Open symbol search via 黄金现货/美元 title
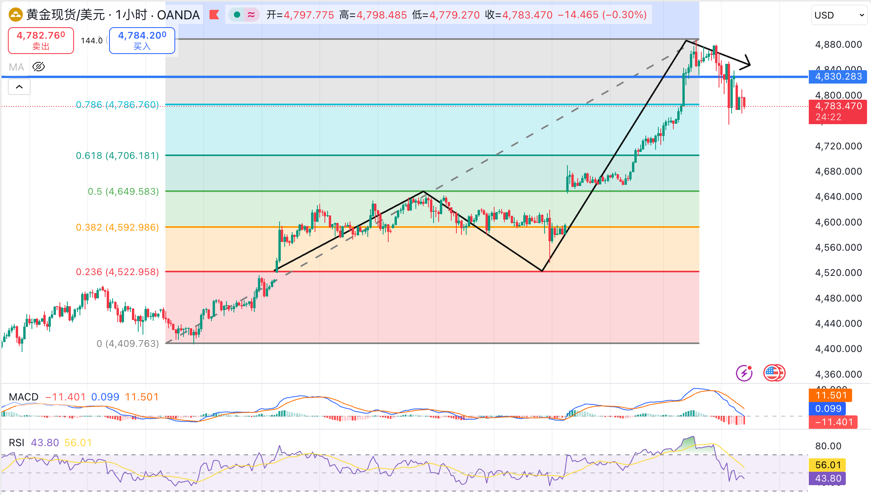Screen dimensions: 871x495 pos(65,15)
